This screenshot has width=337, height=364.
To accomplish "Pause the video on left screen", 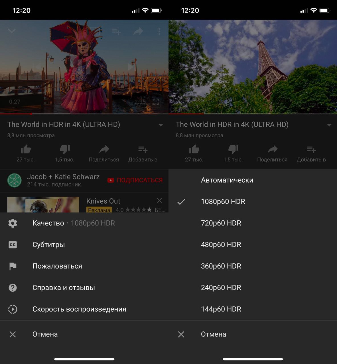I will [84, 67].
